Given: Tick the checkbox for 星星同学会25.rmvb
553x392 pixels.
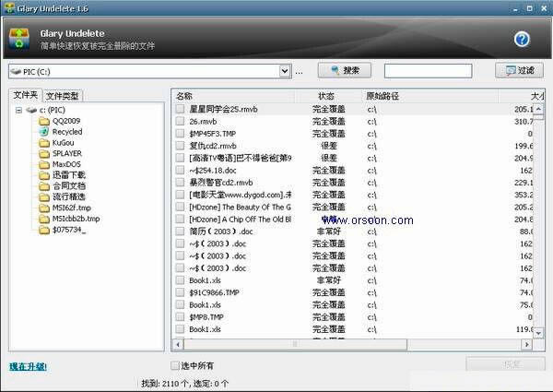Looking at the screenshot, I should click(181, 109).
